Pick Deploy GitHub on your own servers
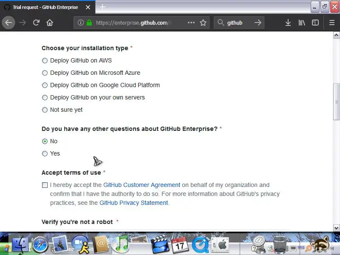The width and height of the screenshot is (340, 255). click(45, 98)
